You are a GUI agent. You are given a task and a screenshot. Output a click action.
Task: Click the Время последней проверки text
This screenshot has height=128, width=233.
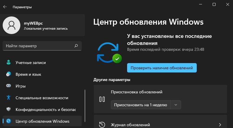click(165, 49)
